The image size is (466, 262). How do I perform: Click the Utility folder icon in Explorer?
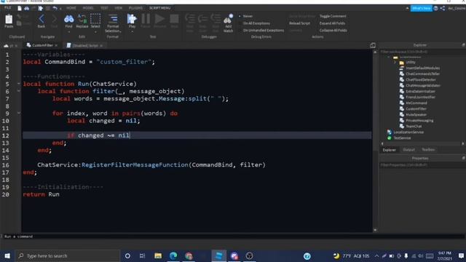402,63
